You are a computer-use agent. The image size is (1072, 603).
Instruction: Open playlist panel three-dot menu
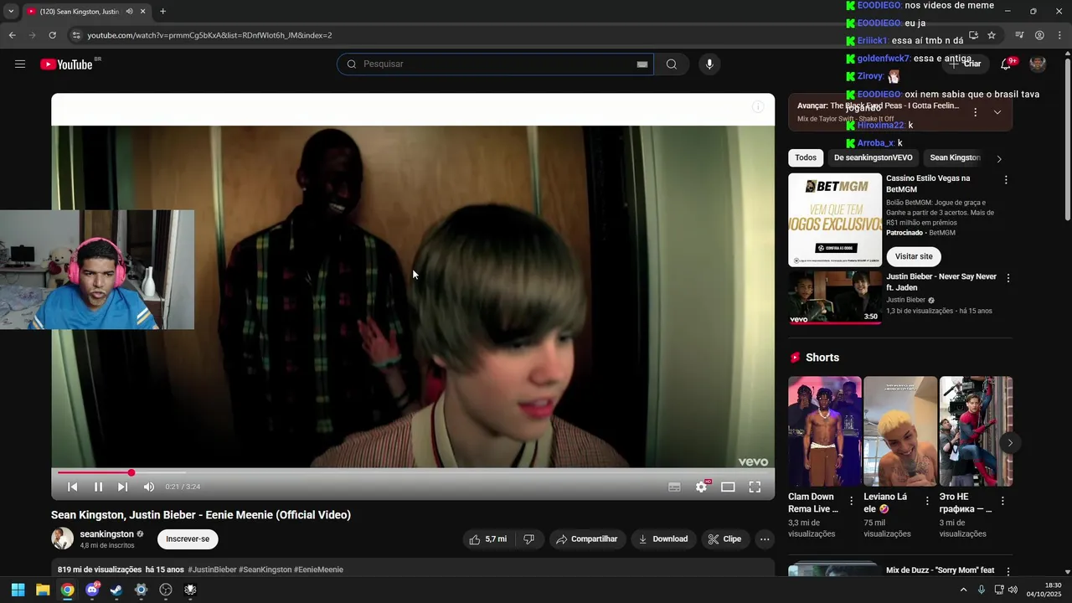pos(975,112)
